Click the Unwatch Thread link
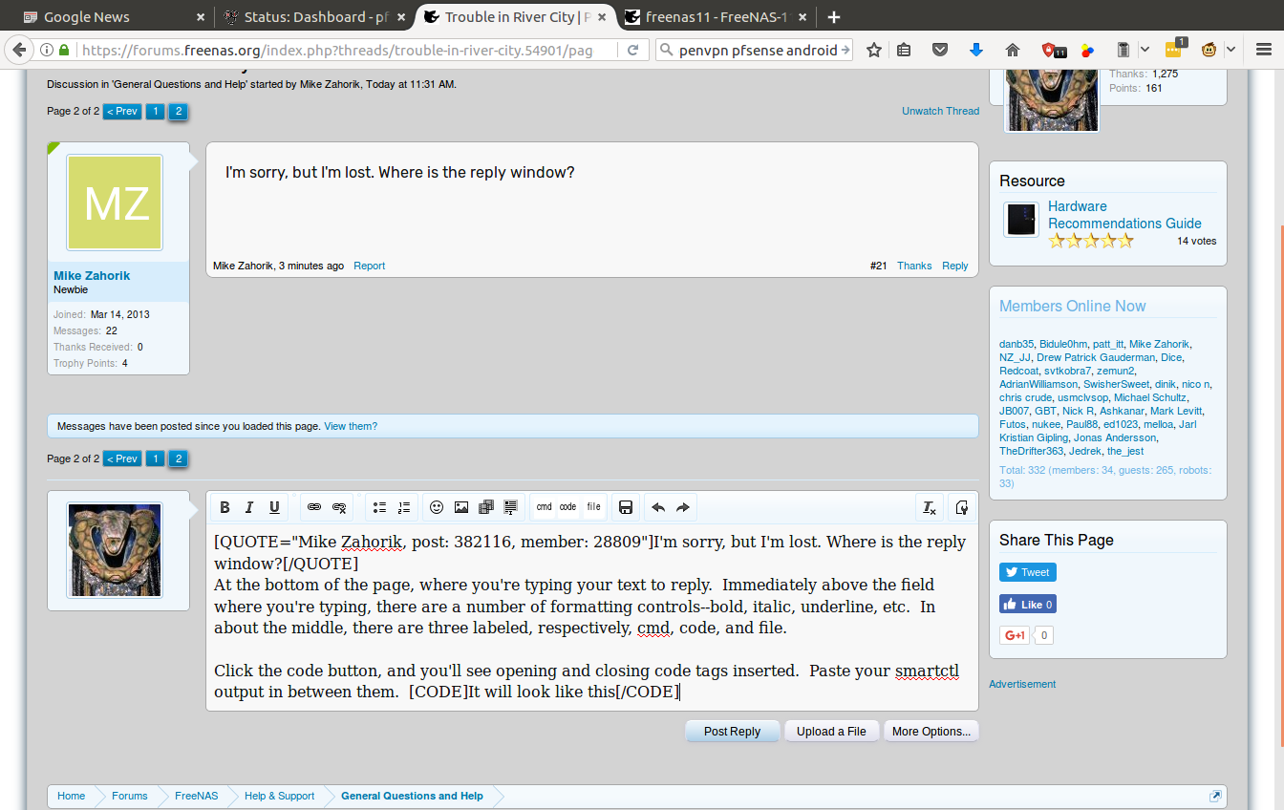This screenshot has height=810, width=1284. 940,111
